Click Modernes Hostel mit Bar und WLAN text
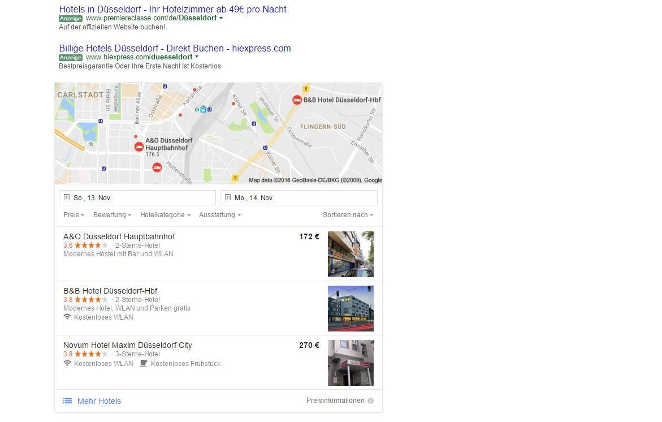This screenshot has width=662, height=422. (x=118, y=254)
